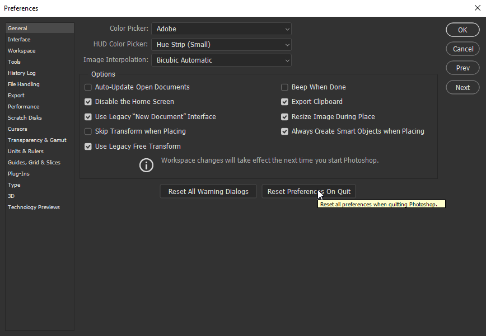
Task: Disable the Home Screen checkbox
Action: coord(88,102)
